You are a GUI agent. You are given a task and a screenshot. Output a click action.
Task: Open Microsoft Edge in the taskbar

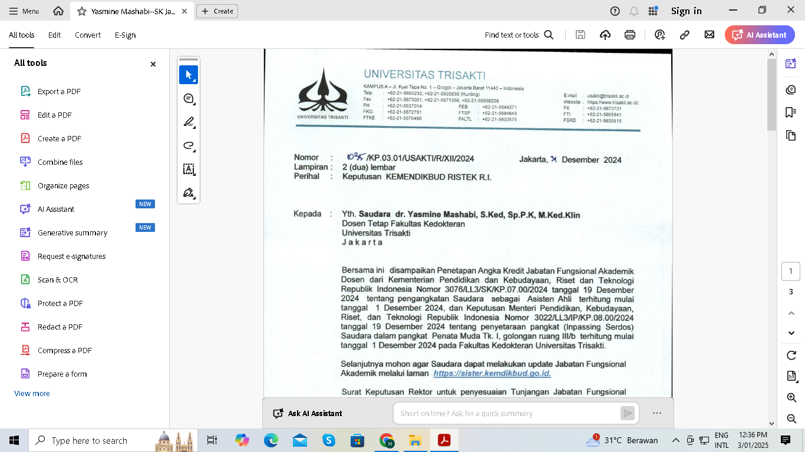coord(270,440)
